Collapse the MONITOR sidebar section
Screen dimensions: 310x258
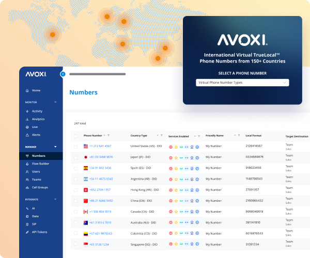(55, 102)
